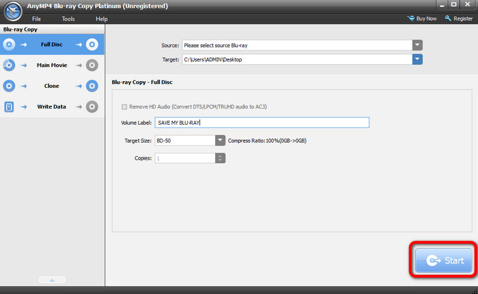Select the Clone copy mode
Screen dimensions: 478x294
(52, 86)
